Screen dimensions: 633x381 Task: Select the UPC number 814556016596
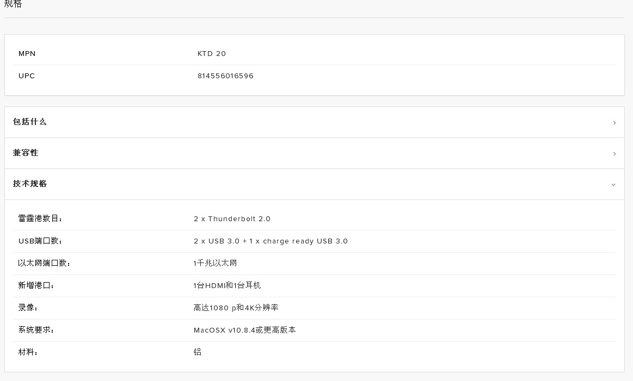click(225, 76)
